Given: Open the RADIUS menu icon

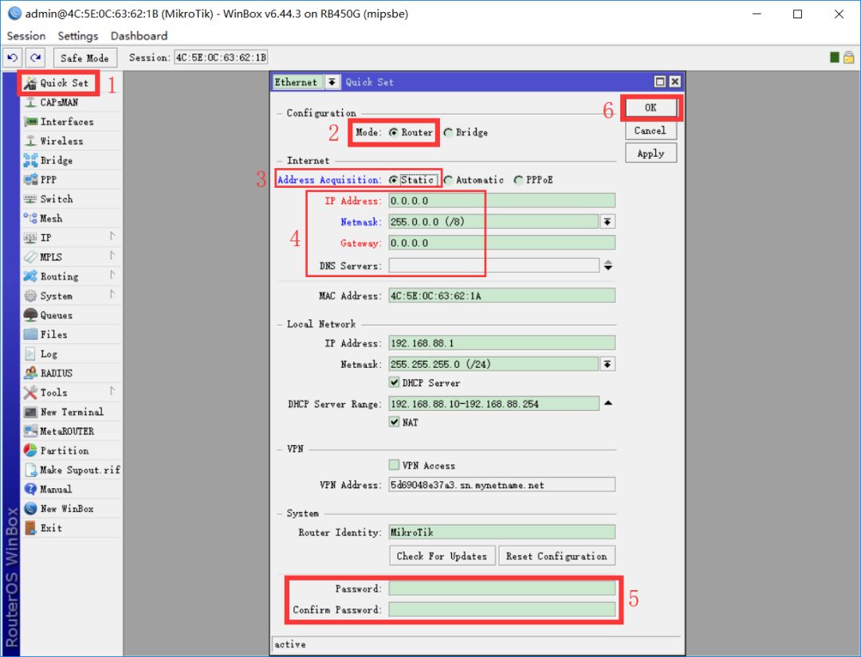Looking at the screenshot, I should 31,373.
